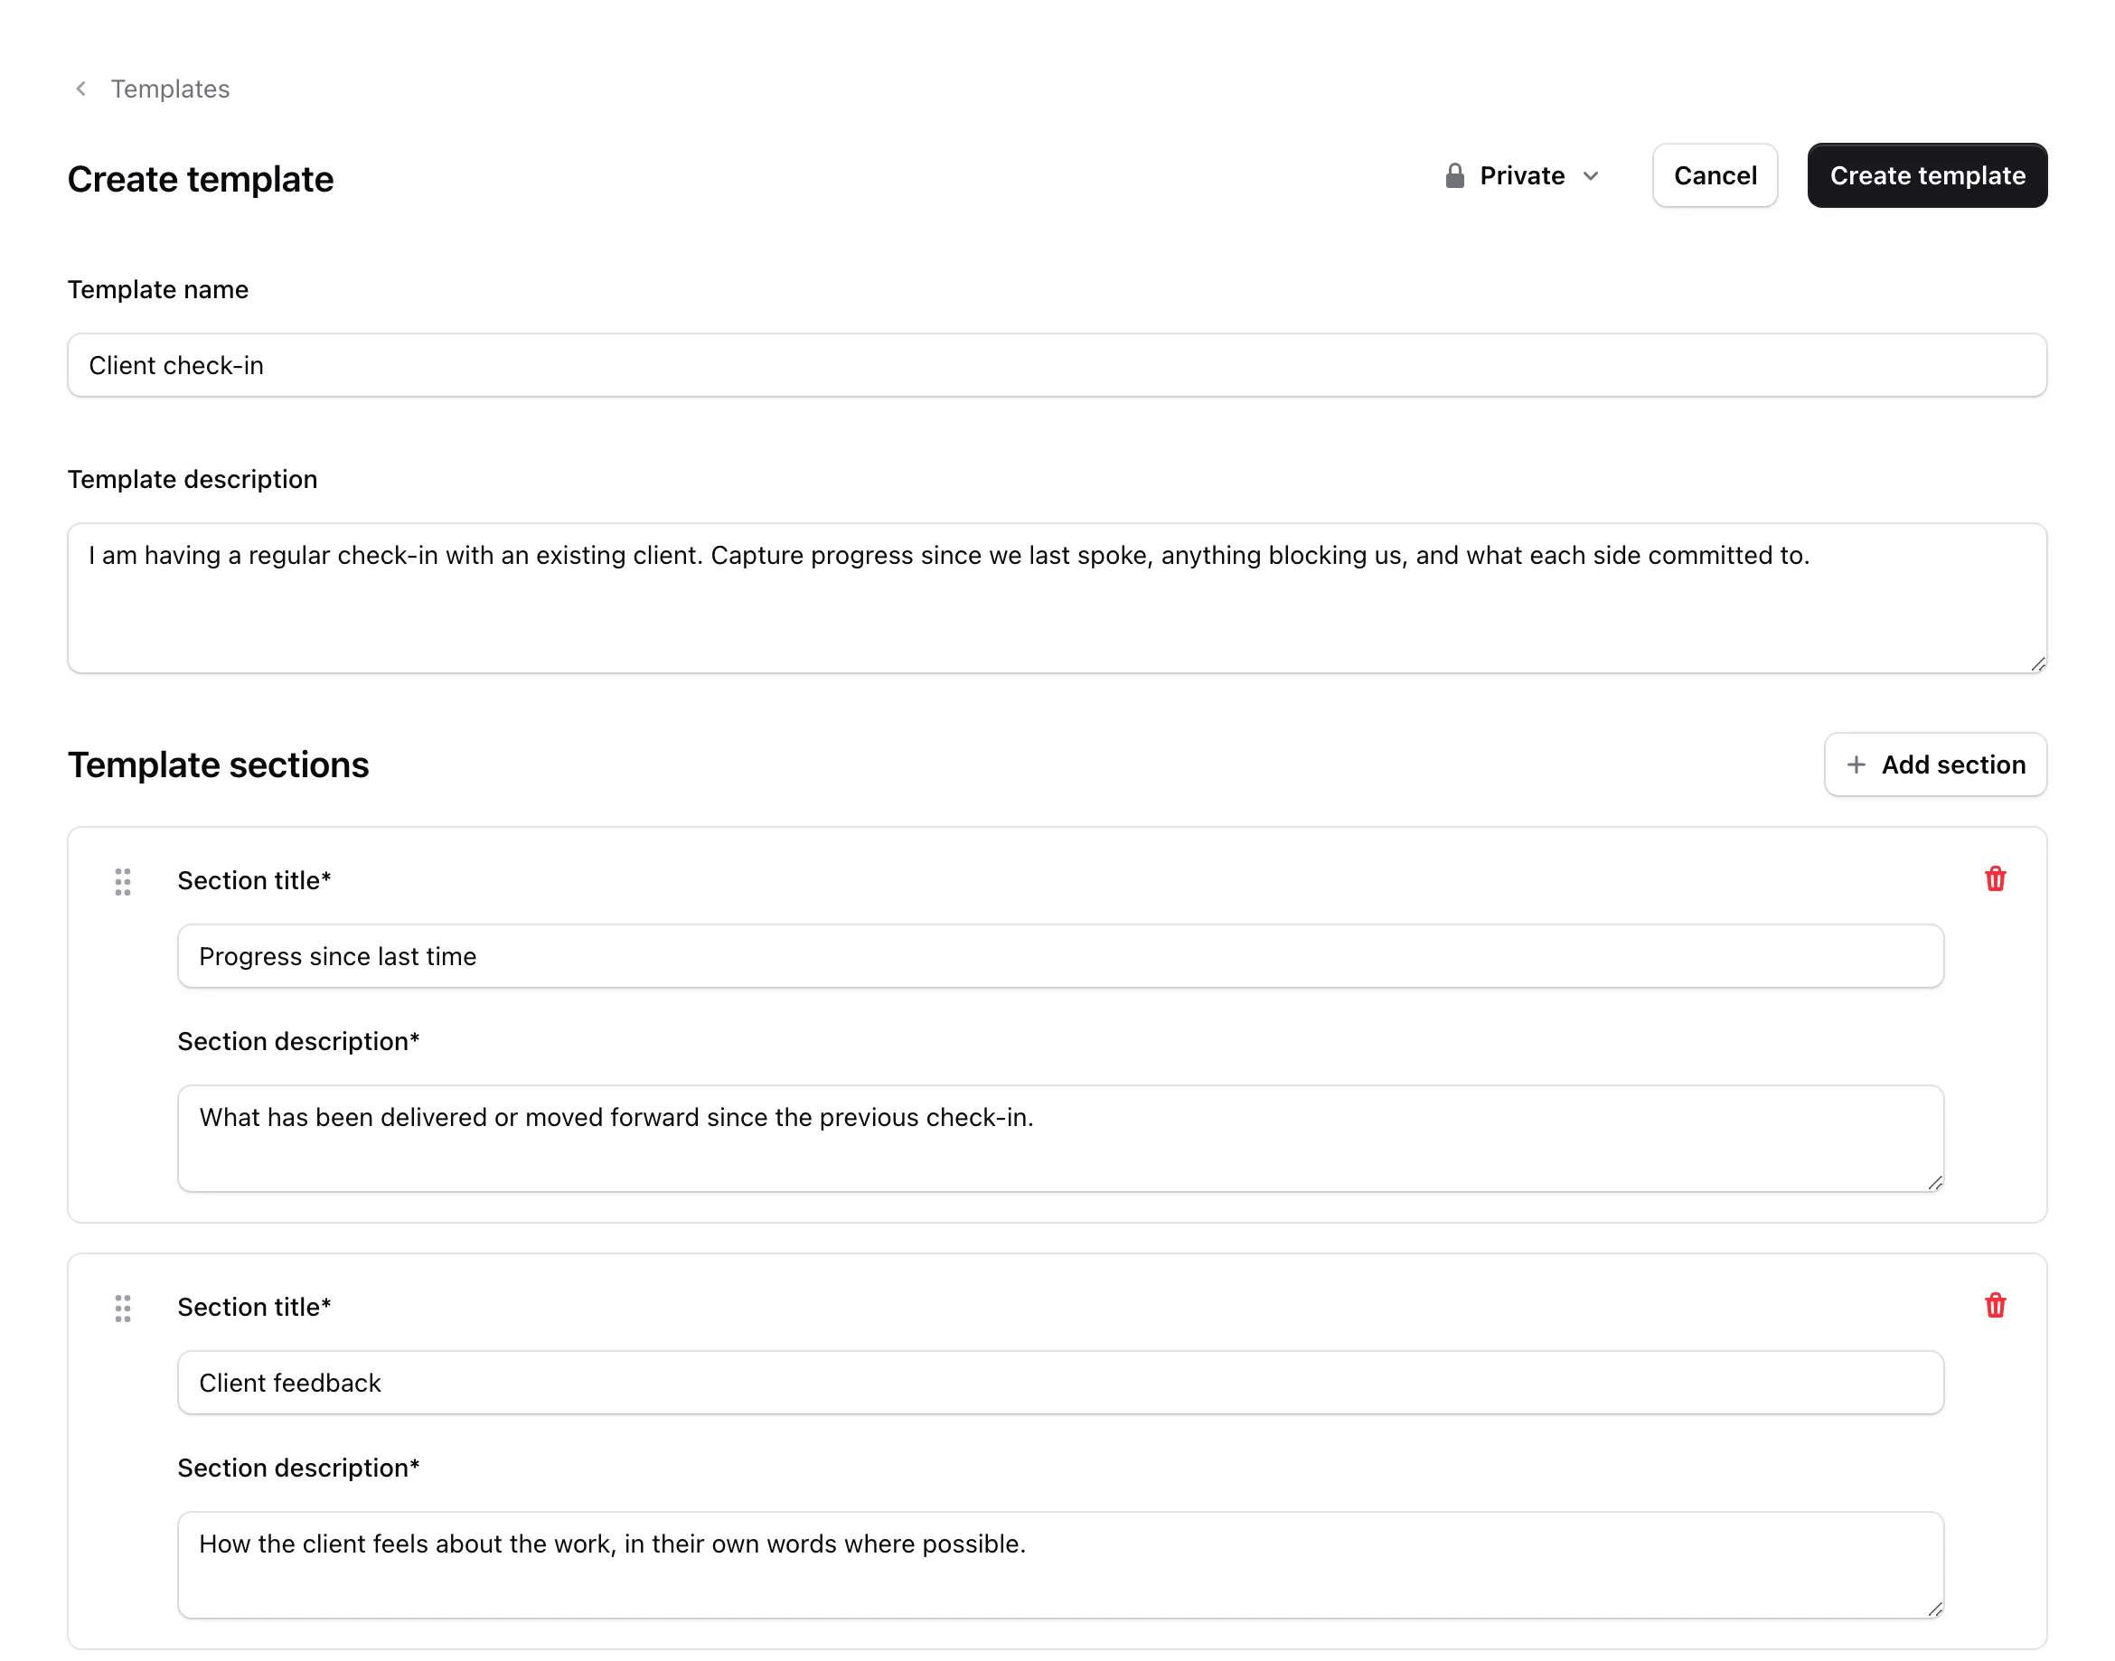Edit description starting 'How the client feels'
The width and height of the screenshot is (2115, 1661).
click(x=1060, y=1564)
